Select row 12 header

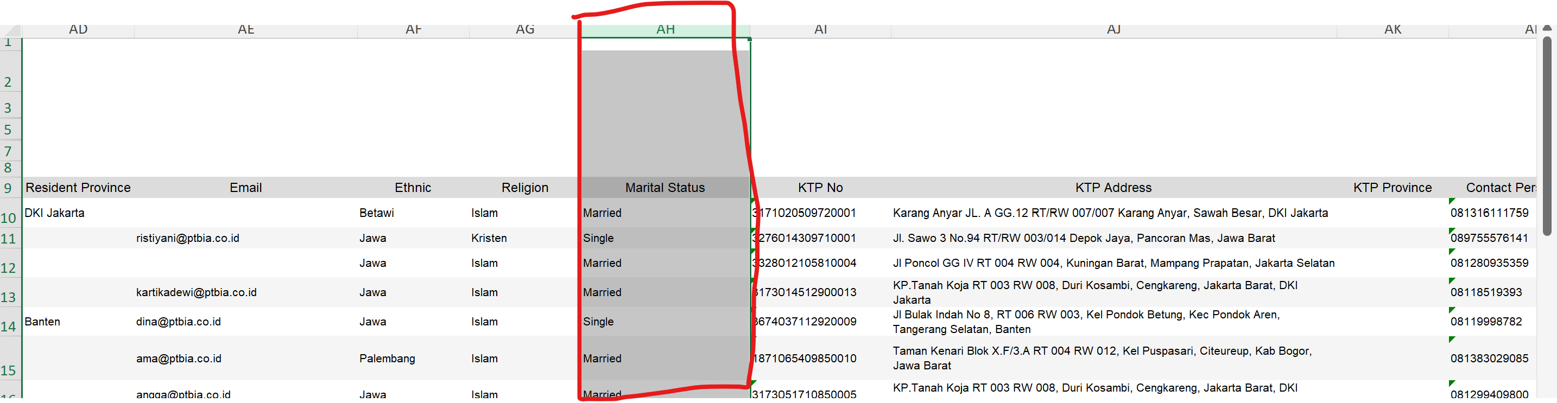[10, 264]
